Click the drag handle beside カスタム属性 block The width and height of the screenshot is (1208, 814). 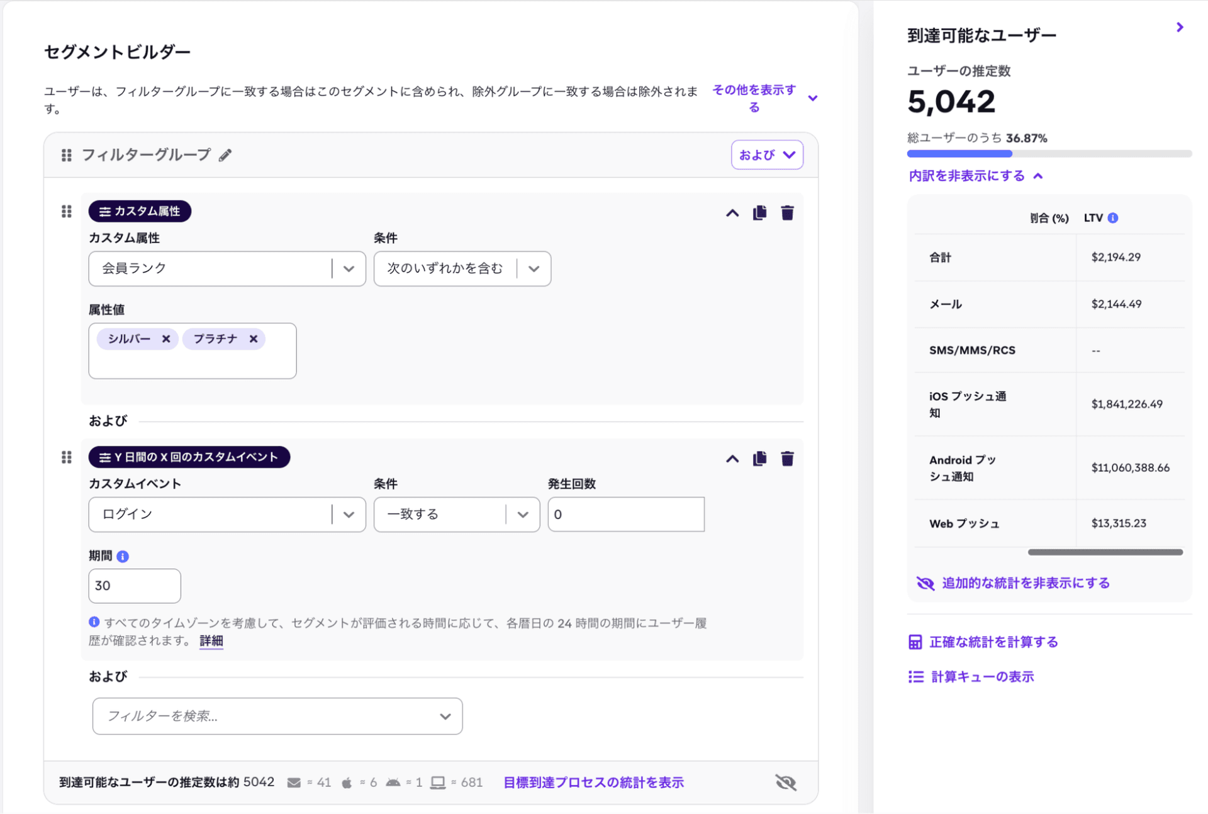point(66,211)
